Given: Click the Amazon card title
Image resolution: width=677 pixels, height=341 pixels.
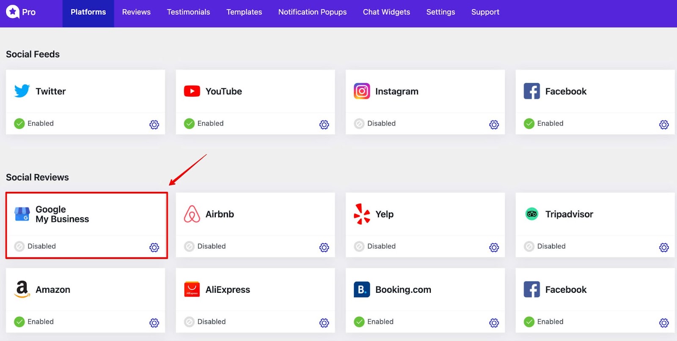Looking at the screenshot, I should (53, 290).
